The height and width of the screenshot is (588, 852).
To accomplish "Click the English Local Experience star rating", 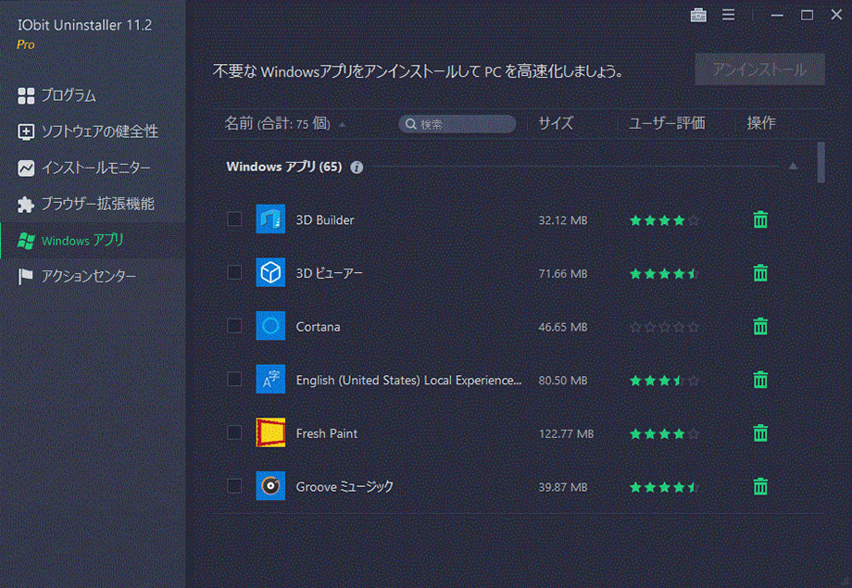I will point(664,380).
